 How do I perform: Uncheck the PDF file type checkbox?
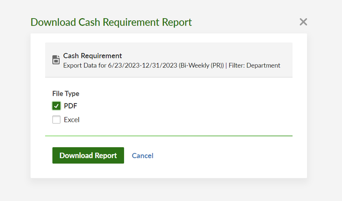pos(56,106)
